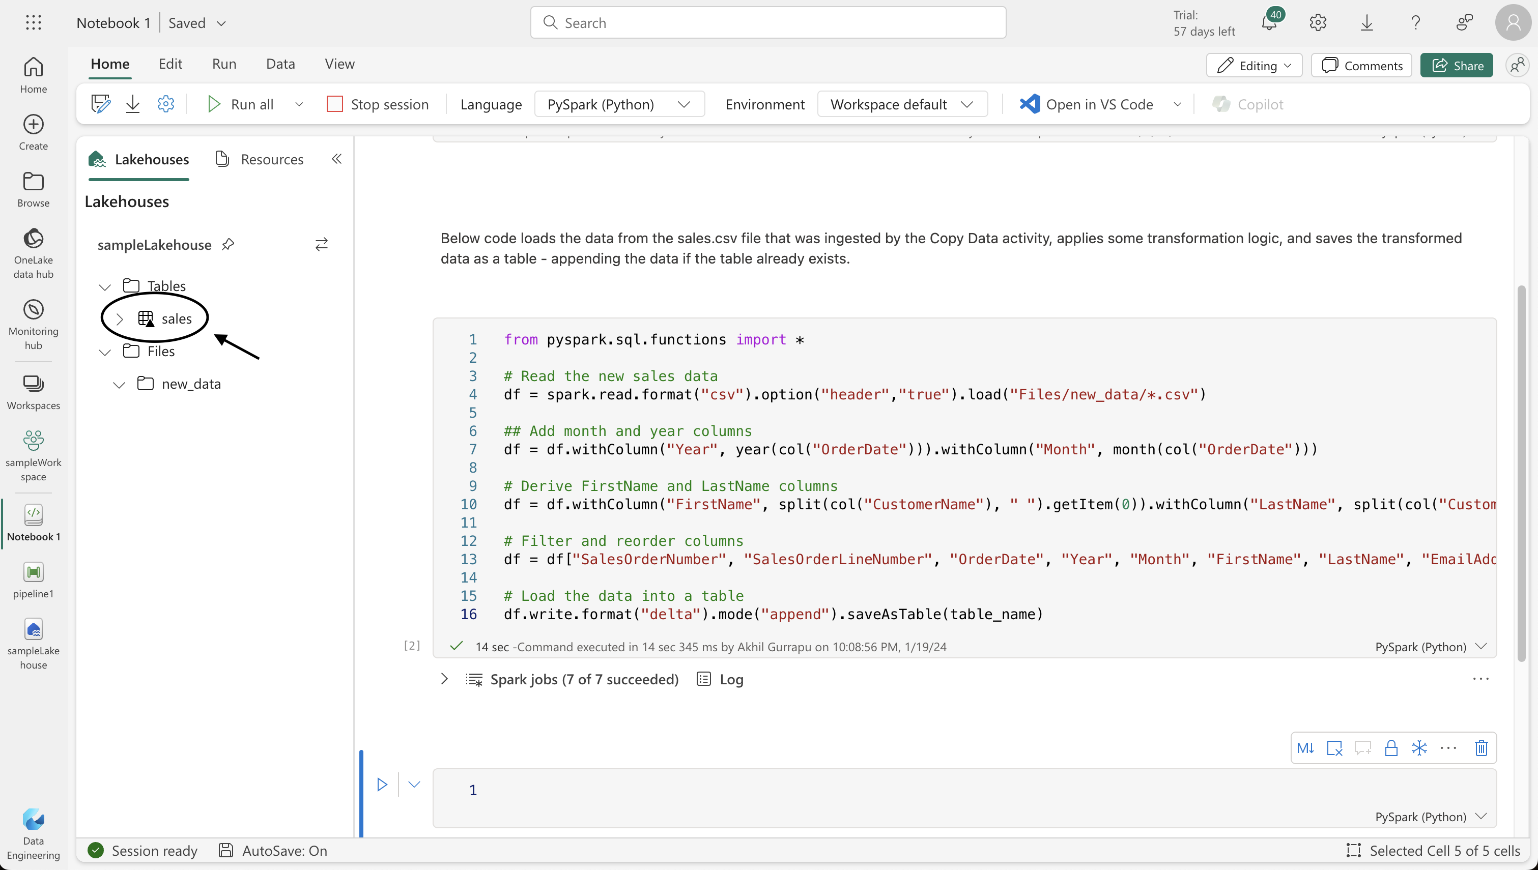Open the Editing mode dropdown

click(1254, 65)
